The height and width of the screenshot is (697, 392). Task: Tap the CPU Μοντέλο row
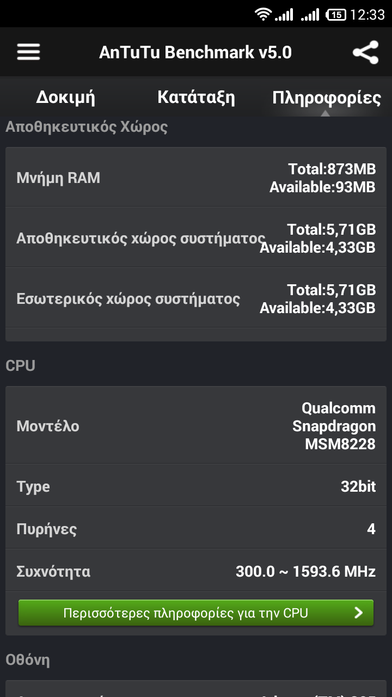(196, 426)
